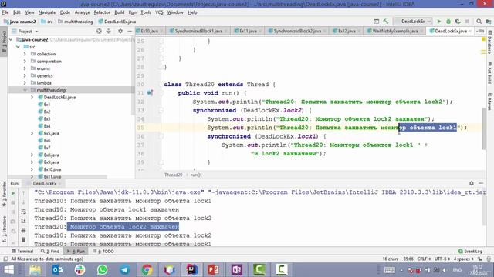Click the multithreading breadcrumb in navigation bar
494x277 pixels.
76,22
